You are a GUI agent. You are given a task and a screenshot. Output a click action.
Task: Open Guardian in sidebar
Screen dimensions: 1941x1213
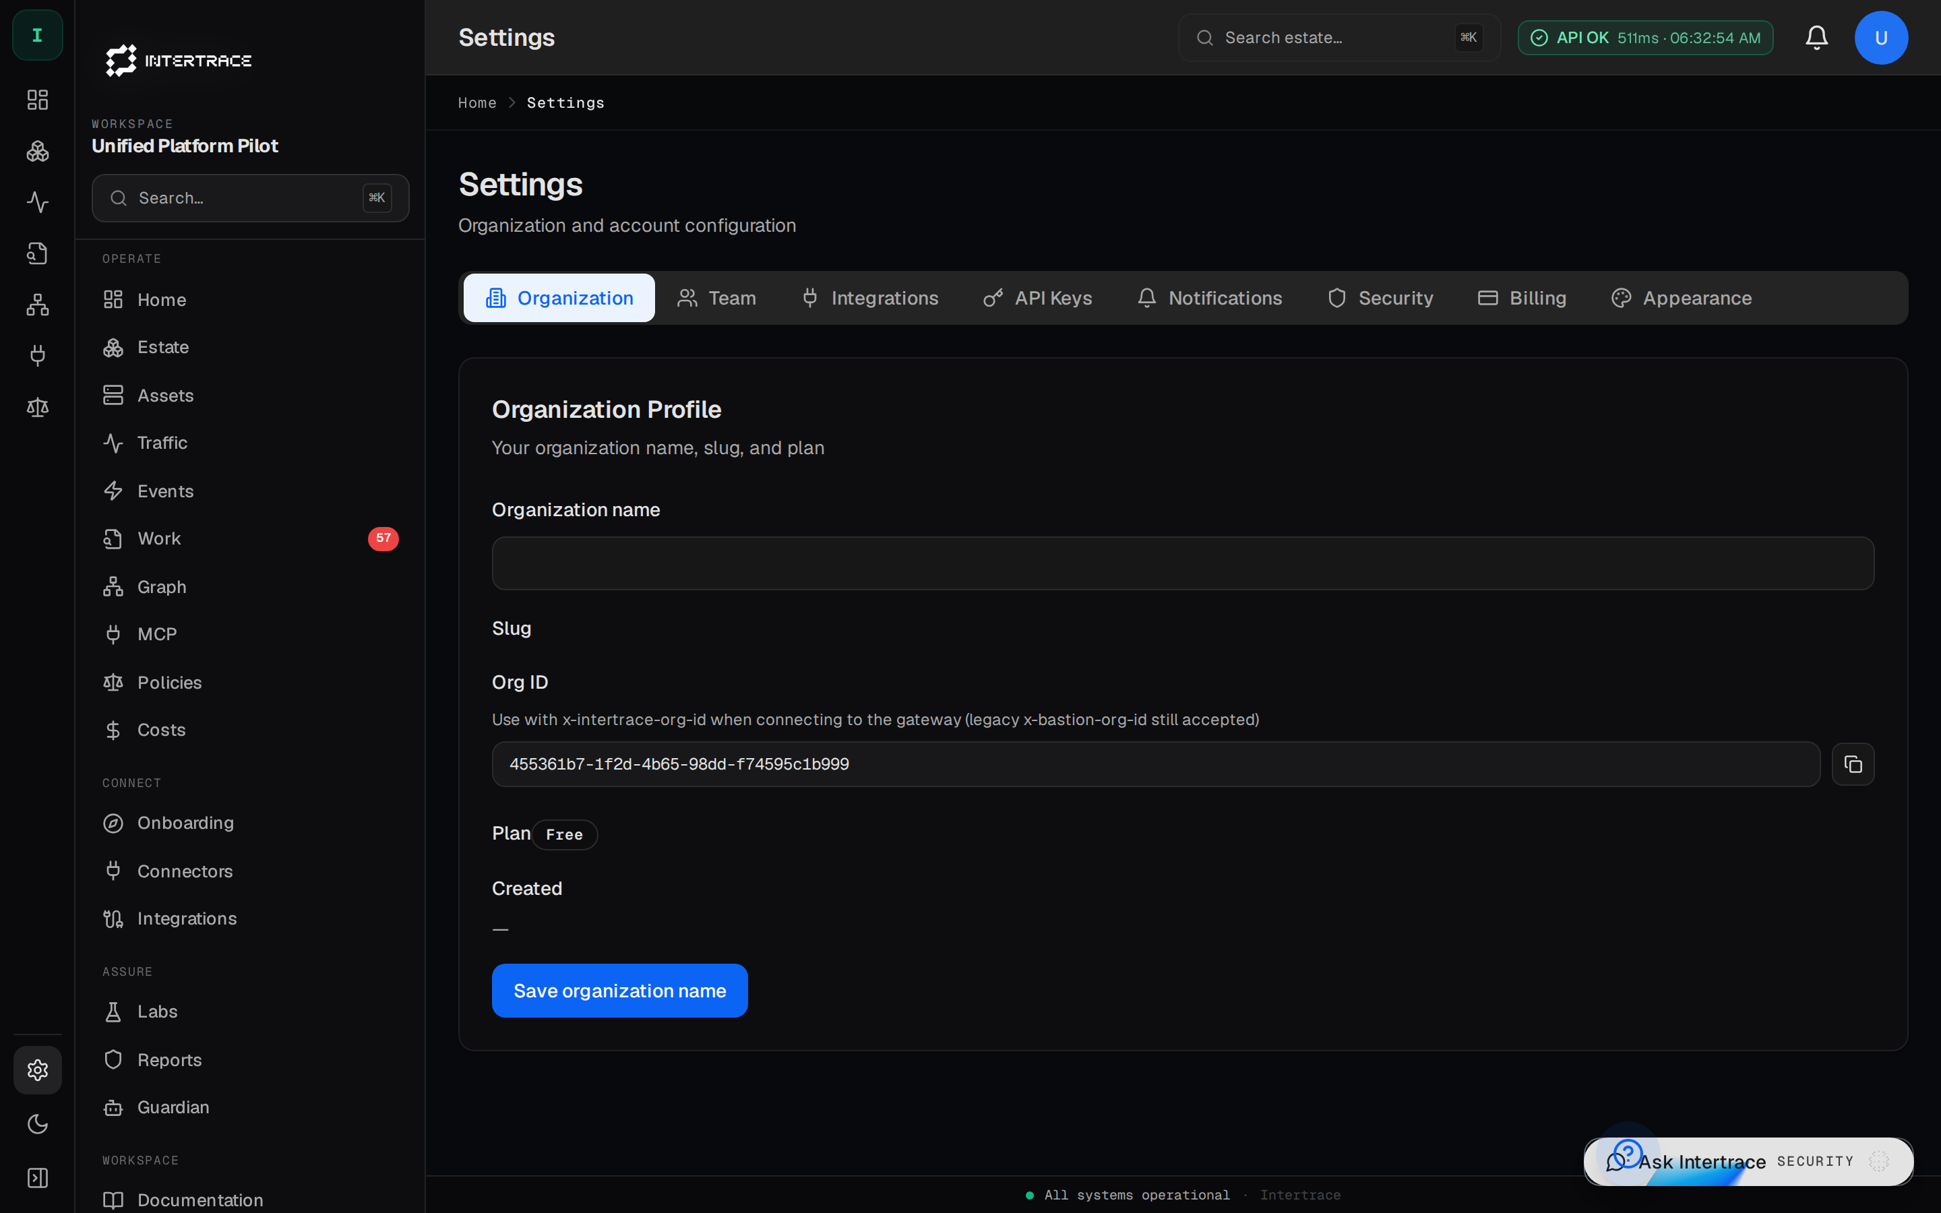click(x=250, y=1107)
